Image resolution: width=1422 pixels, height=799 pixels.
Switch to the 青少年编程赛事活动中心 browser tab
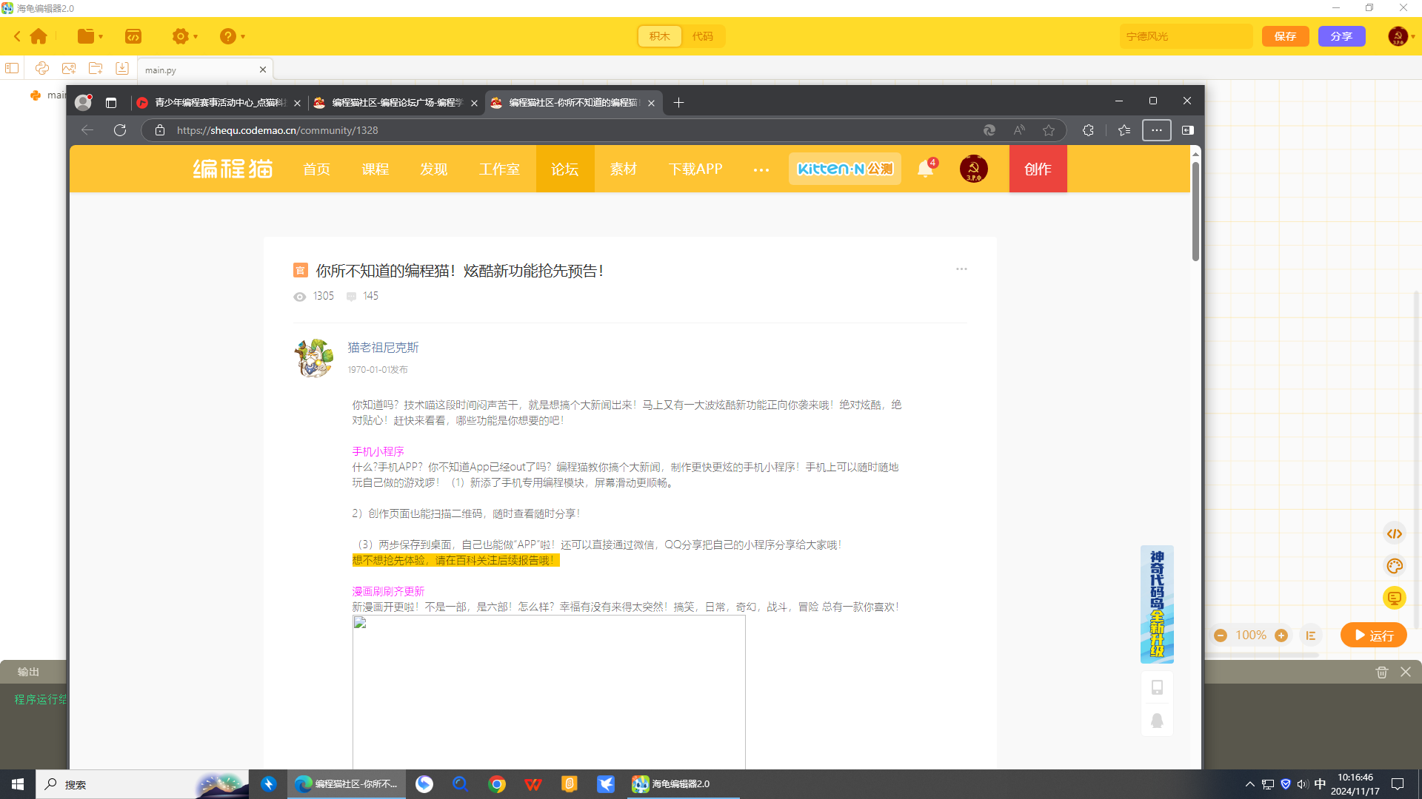tap(219, 103)
